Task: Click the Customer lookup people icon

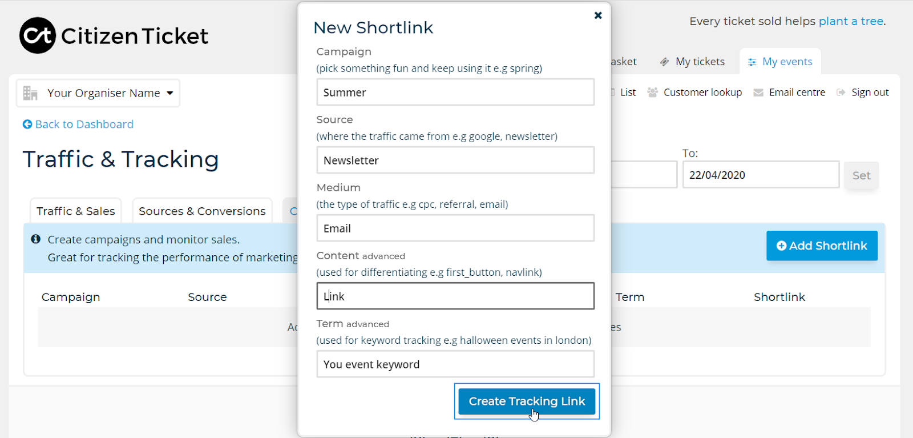Action: (652, 93)
